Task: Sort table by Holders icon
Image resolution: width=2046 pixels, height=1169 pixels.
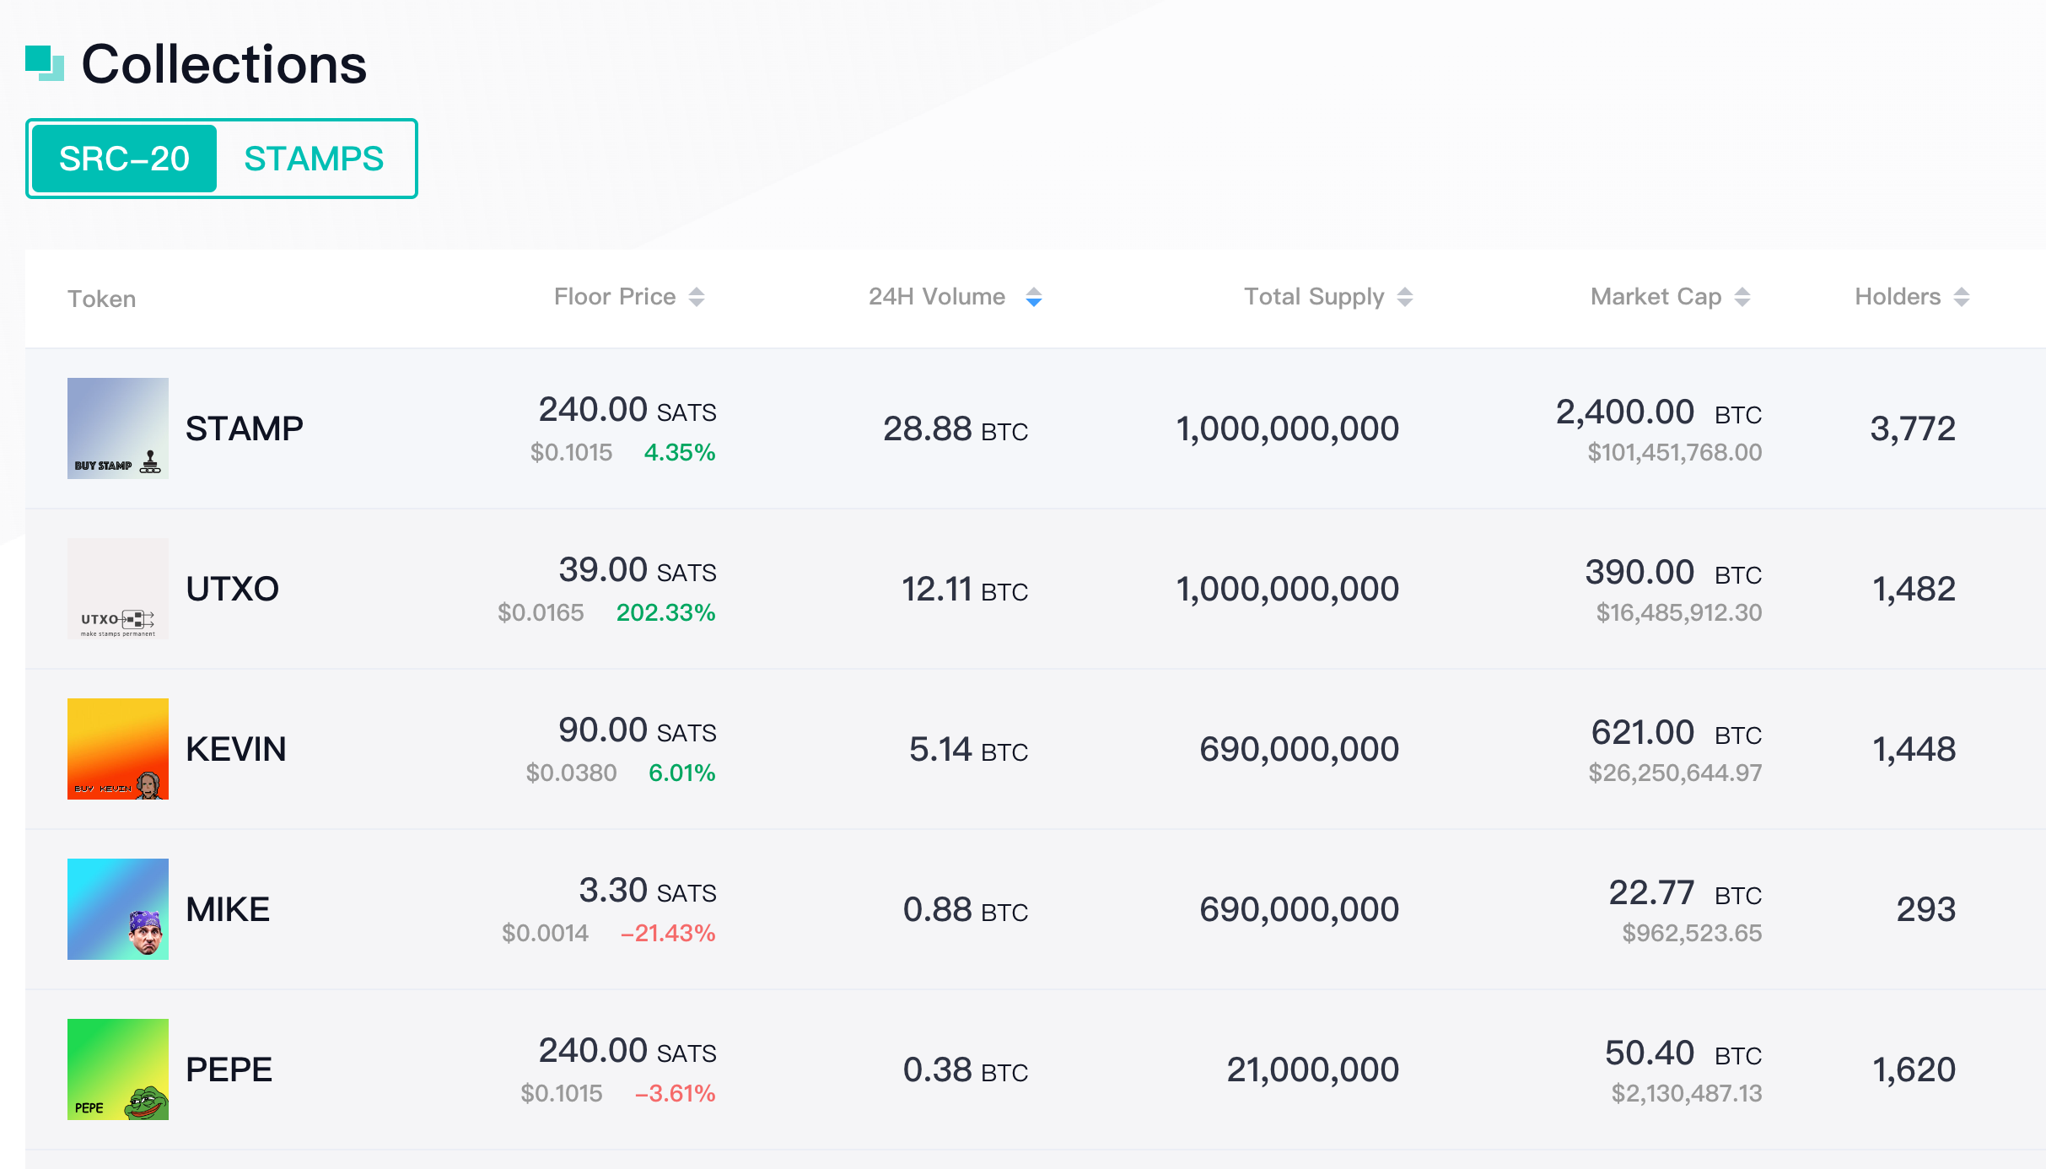Action: click(x=1962, y=297)
